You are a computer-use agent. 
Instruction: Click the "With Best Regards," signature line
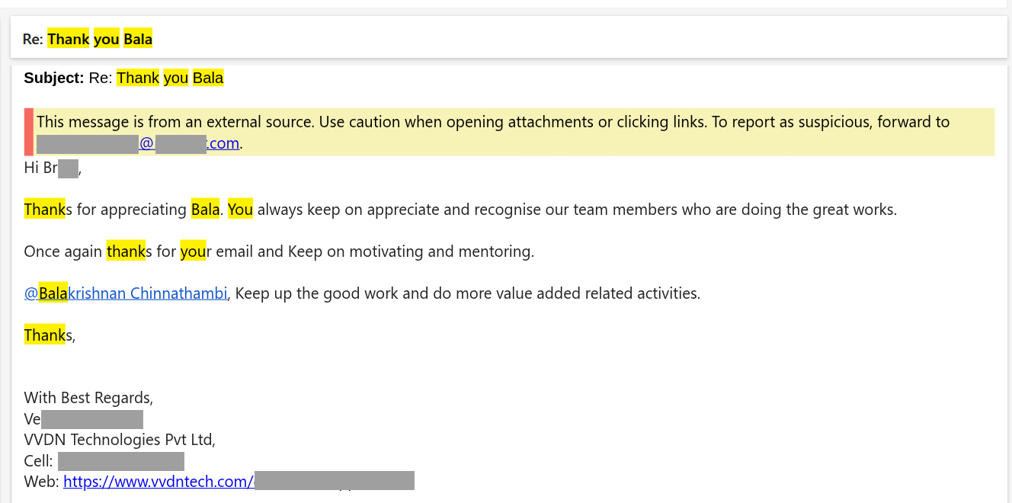[x=88, y=398]
